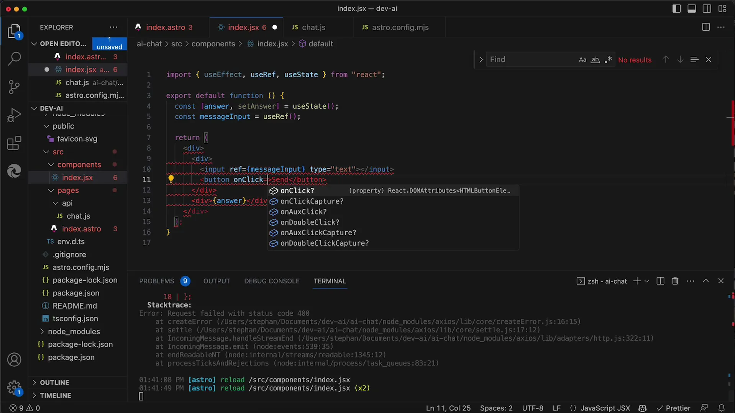Open the Manage settings gear
The width and height of the screenshot is (735, 413).
click(x=14, y=387)
